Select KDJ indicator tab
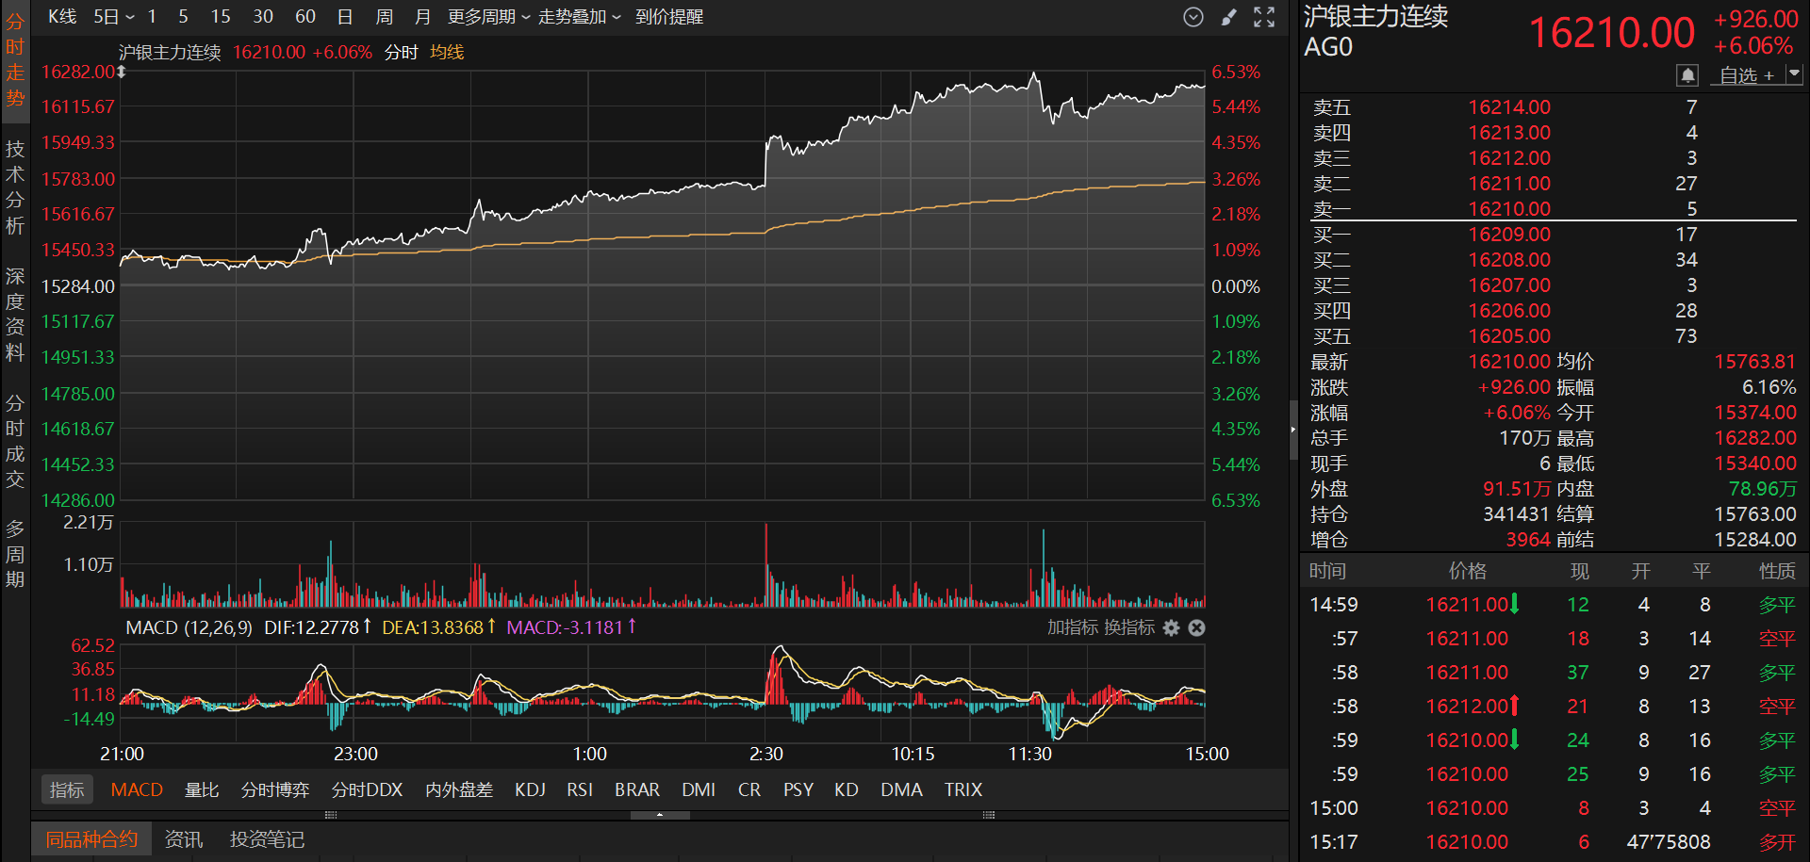Screen dimensions: 1810x862 point(530,790)
